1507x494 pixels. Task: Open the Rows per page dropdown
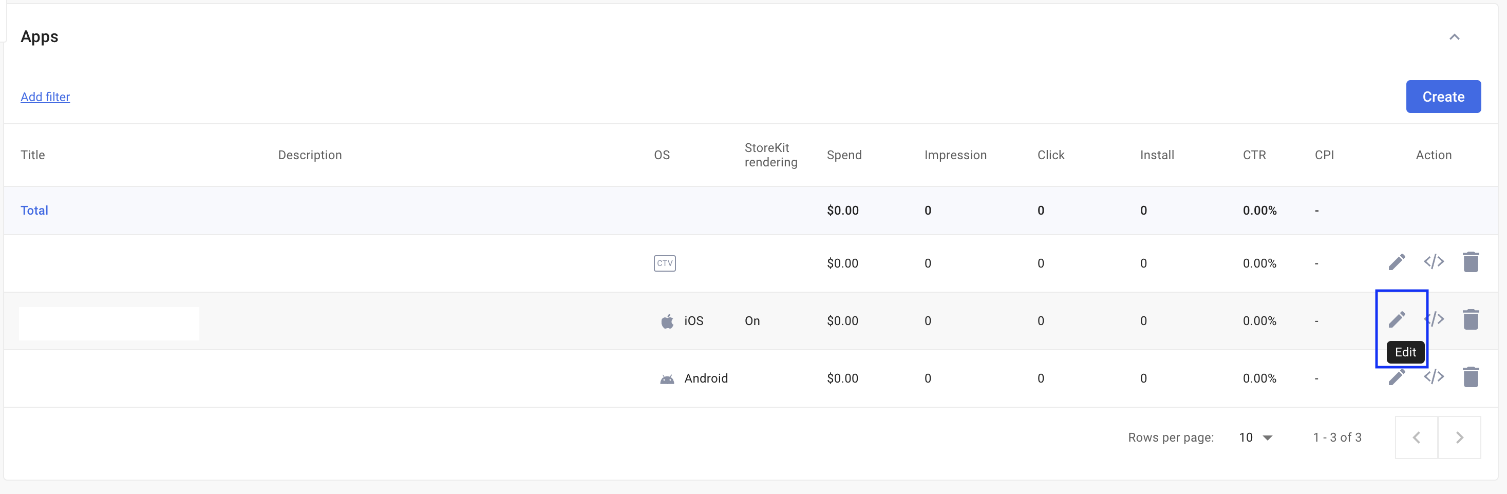point(1255,438)
